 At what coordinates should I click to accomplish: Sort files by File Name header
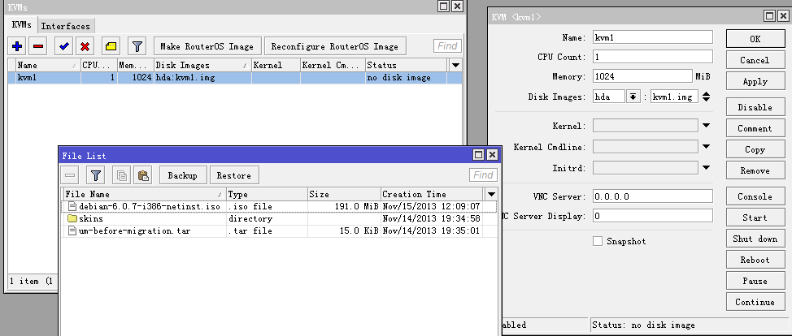coord(145,194)
